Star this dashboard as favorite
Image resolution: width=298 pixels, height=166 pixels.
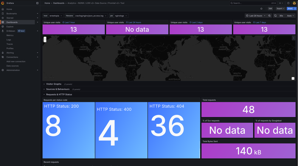pos(261,9)
